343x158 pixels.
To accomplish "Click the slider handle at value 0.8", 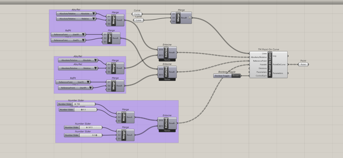I will pyautogui.click(x=96, y=135).
